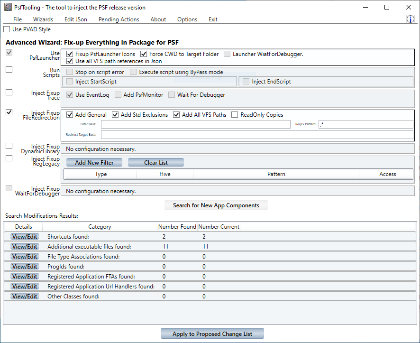Click the PsfTooling app icon in title bar

click(8, 7)
